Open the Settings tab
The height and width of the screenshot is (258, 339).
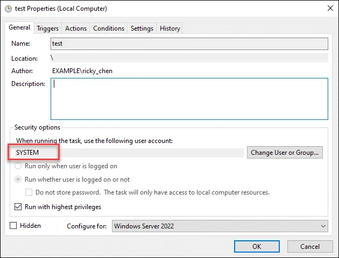(142, 28)
